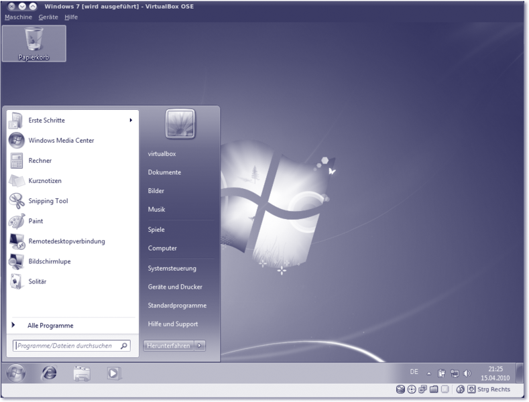Open Paint from the Start menu

coord(36,221)
